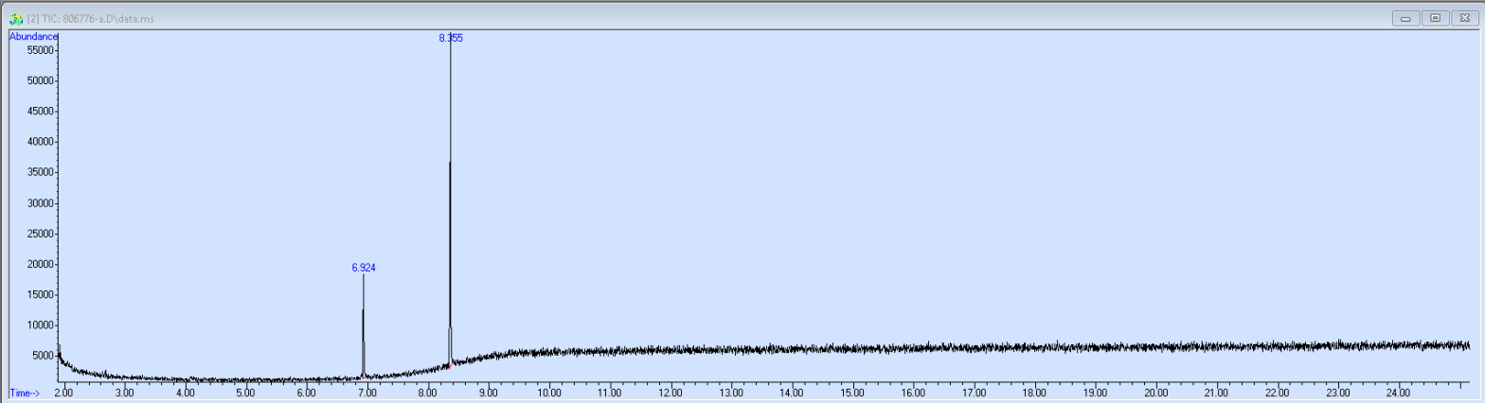Screen dimensions: 1485x403
Task: Click the 35000 abundance axis value
Action: pos(42,172)
